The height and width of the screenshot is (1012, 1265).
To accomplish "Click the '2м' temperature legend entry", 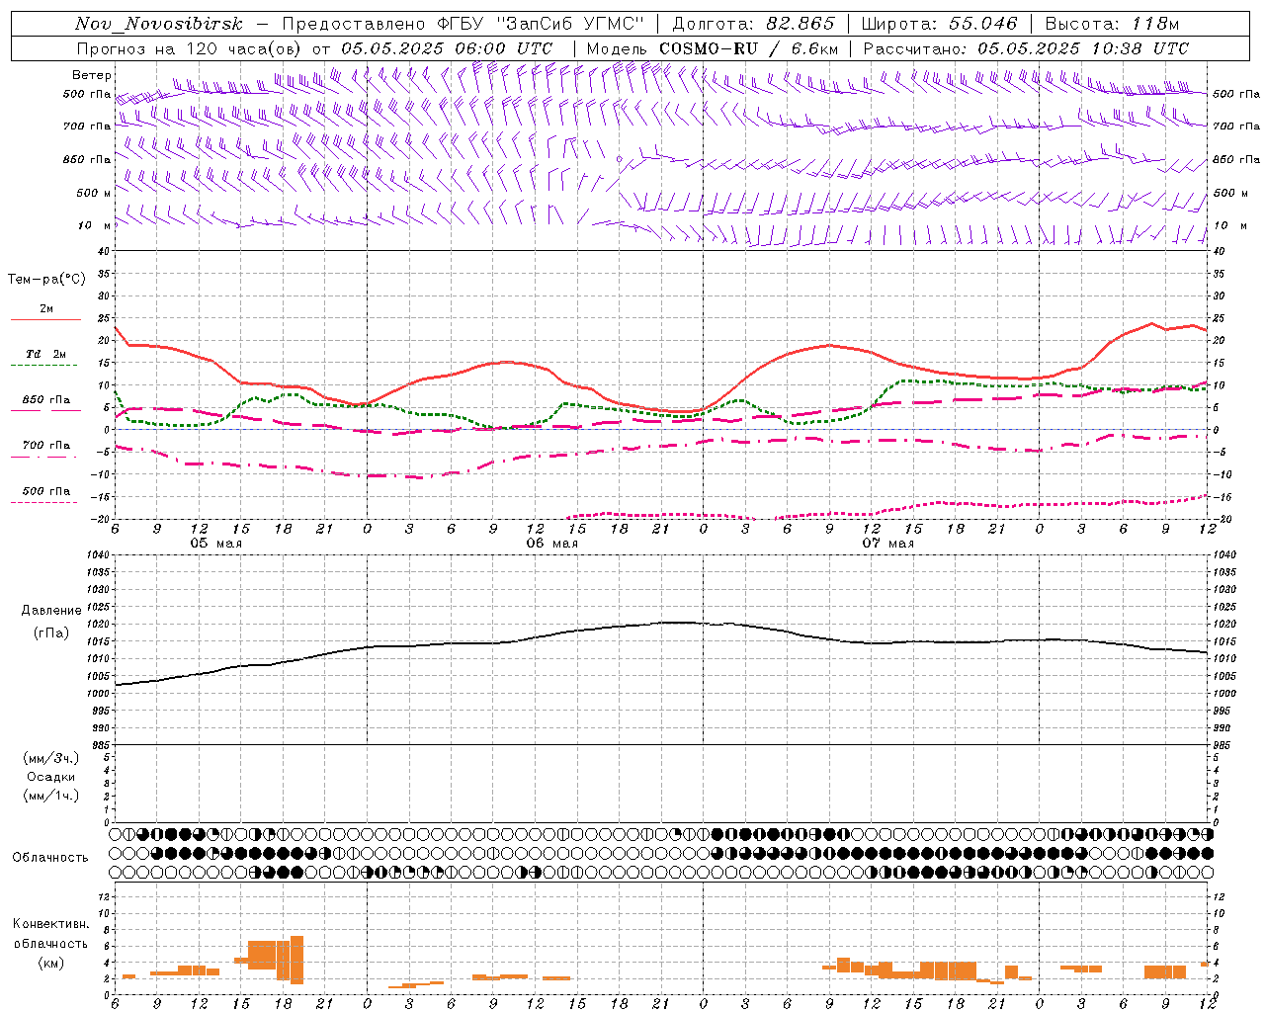I will pos(46,309).
